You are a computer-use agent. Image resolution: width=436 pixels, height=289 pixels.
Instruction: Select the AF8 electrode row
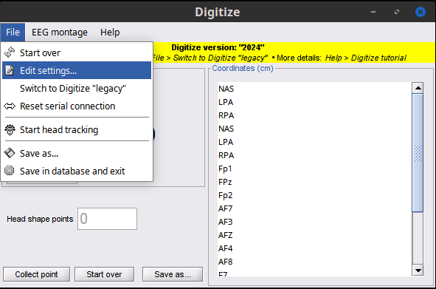pyautogui.click(x=314, y=262)
